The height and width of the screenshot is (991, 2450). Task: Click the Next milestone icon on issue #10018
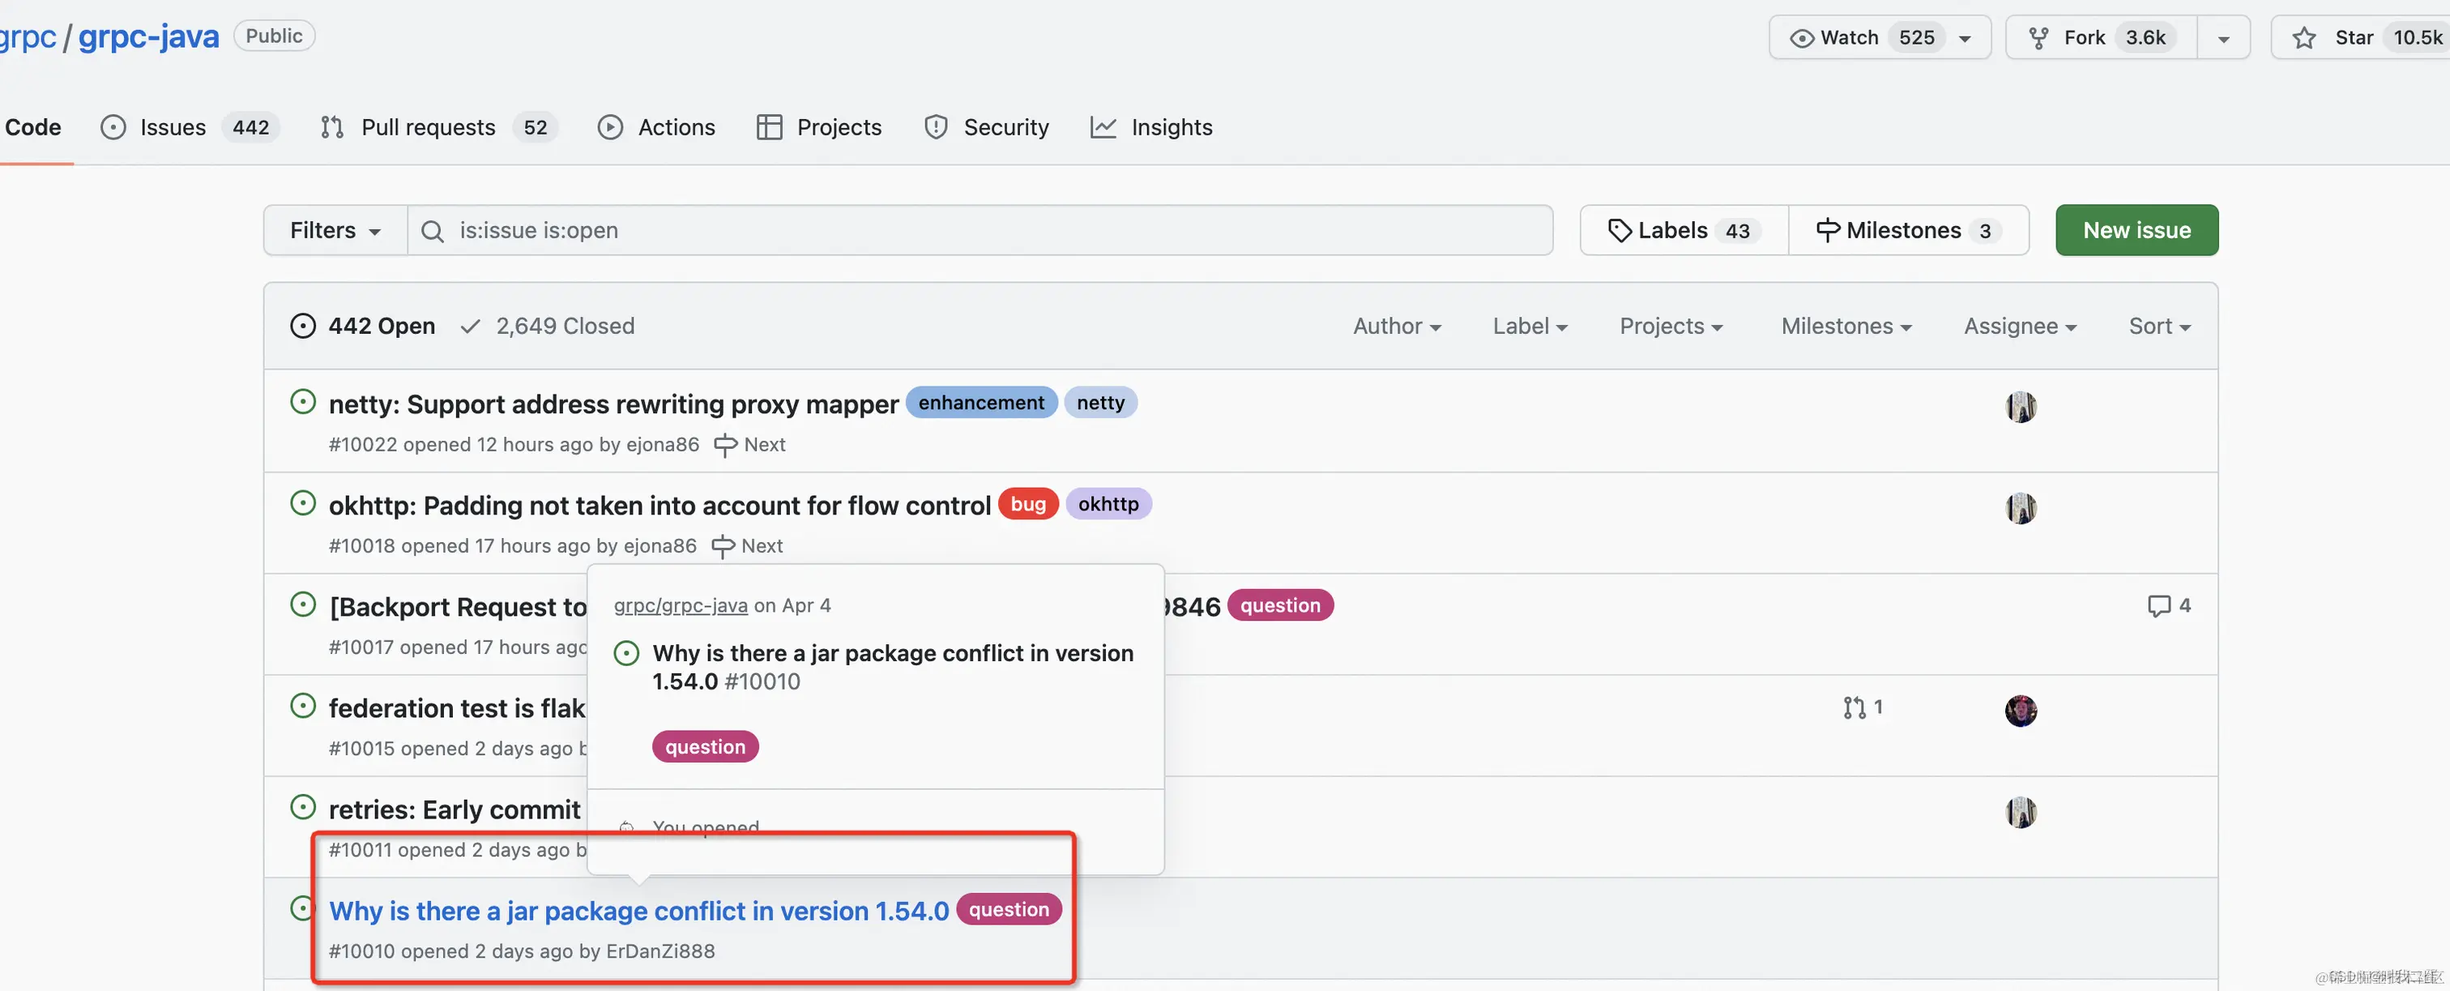pos(723,546)
